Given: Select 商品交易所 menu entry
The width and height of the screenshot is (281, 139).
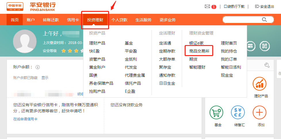Looking at the screenshot, I should coord(199,51).
